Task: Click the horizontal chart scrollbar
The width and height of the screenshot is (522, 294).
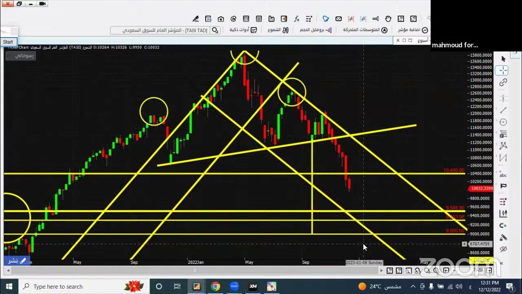Action: (195, 270)
